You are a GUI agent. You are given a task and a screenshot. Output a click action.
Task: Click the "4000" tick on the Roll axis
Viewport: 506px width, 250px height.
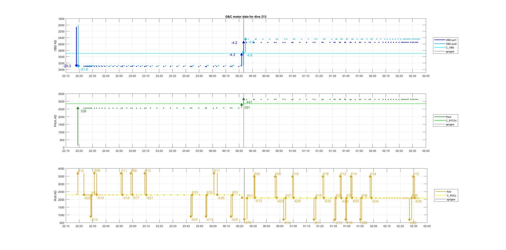61,169
